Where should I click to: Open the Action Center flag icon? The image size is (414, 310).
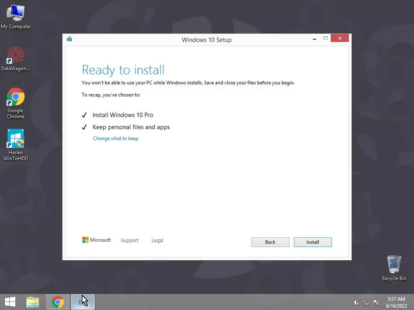pos(376,302)
